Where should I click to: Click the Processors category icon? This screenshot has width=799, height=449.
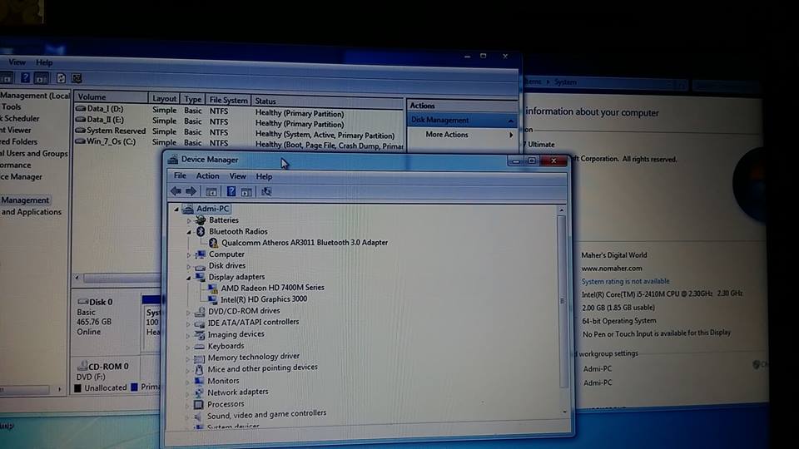point(199,404)
